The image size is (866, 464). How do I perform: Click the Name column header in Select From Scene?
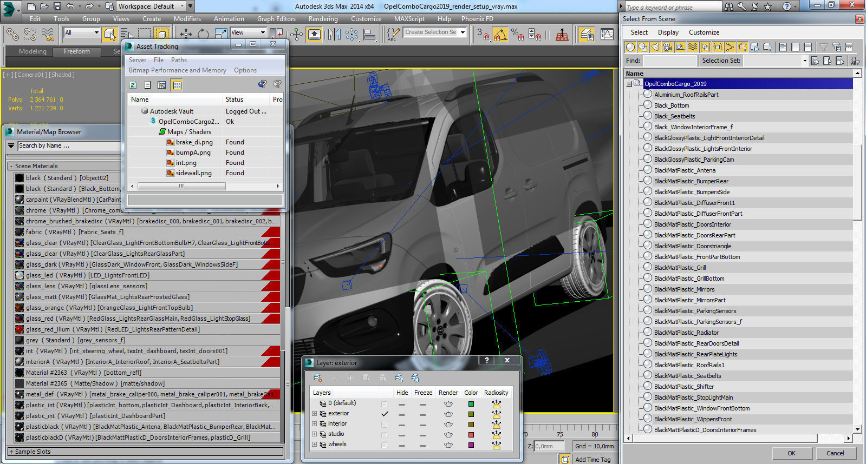[x=739, y=73]
